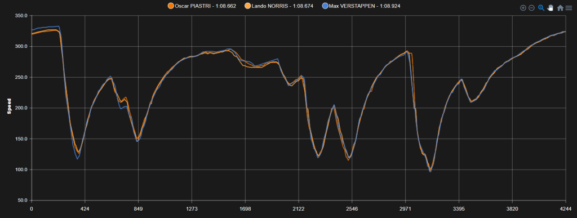Click the 150.0 y-axis label
Viewport: 577px width, 218px height.
pos(21,139)
